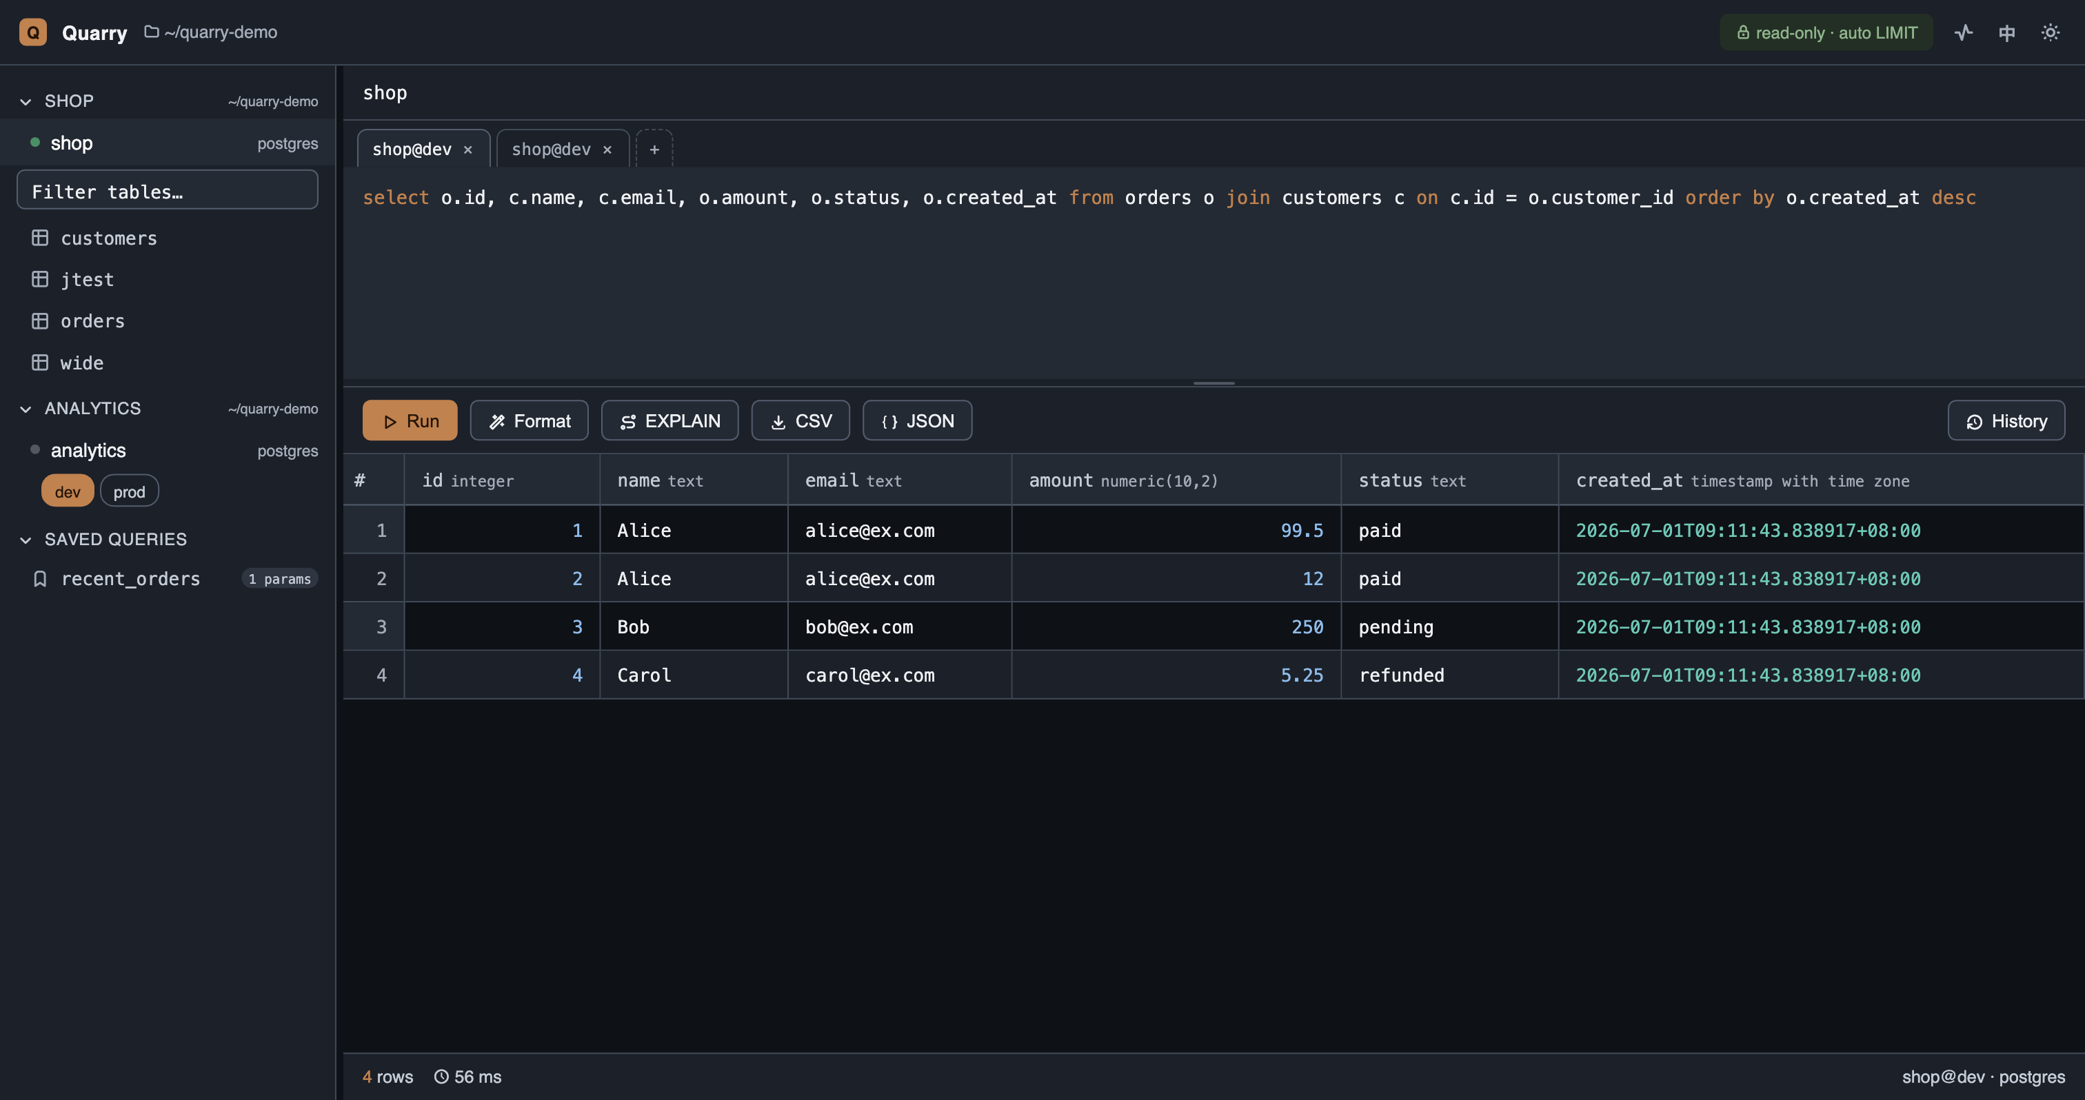This screenshot has width=2085, height=1100.
Task: Click the orders table grid icon
Action: pyautogui.click(x=40, y=321)
